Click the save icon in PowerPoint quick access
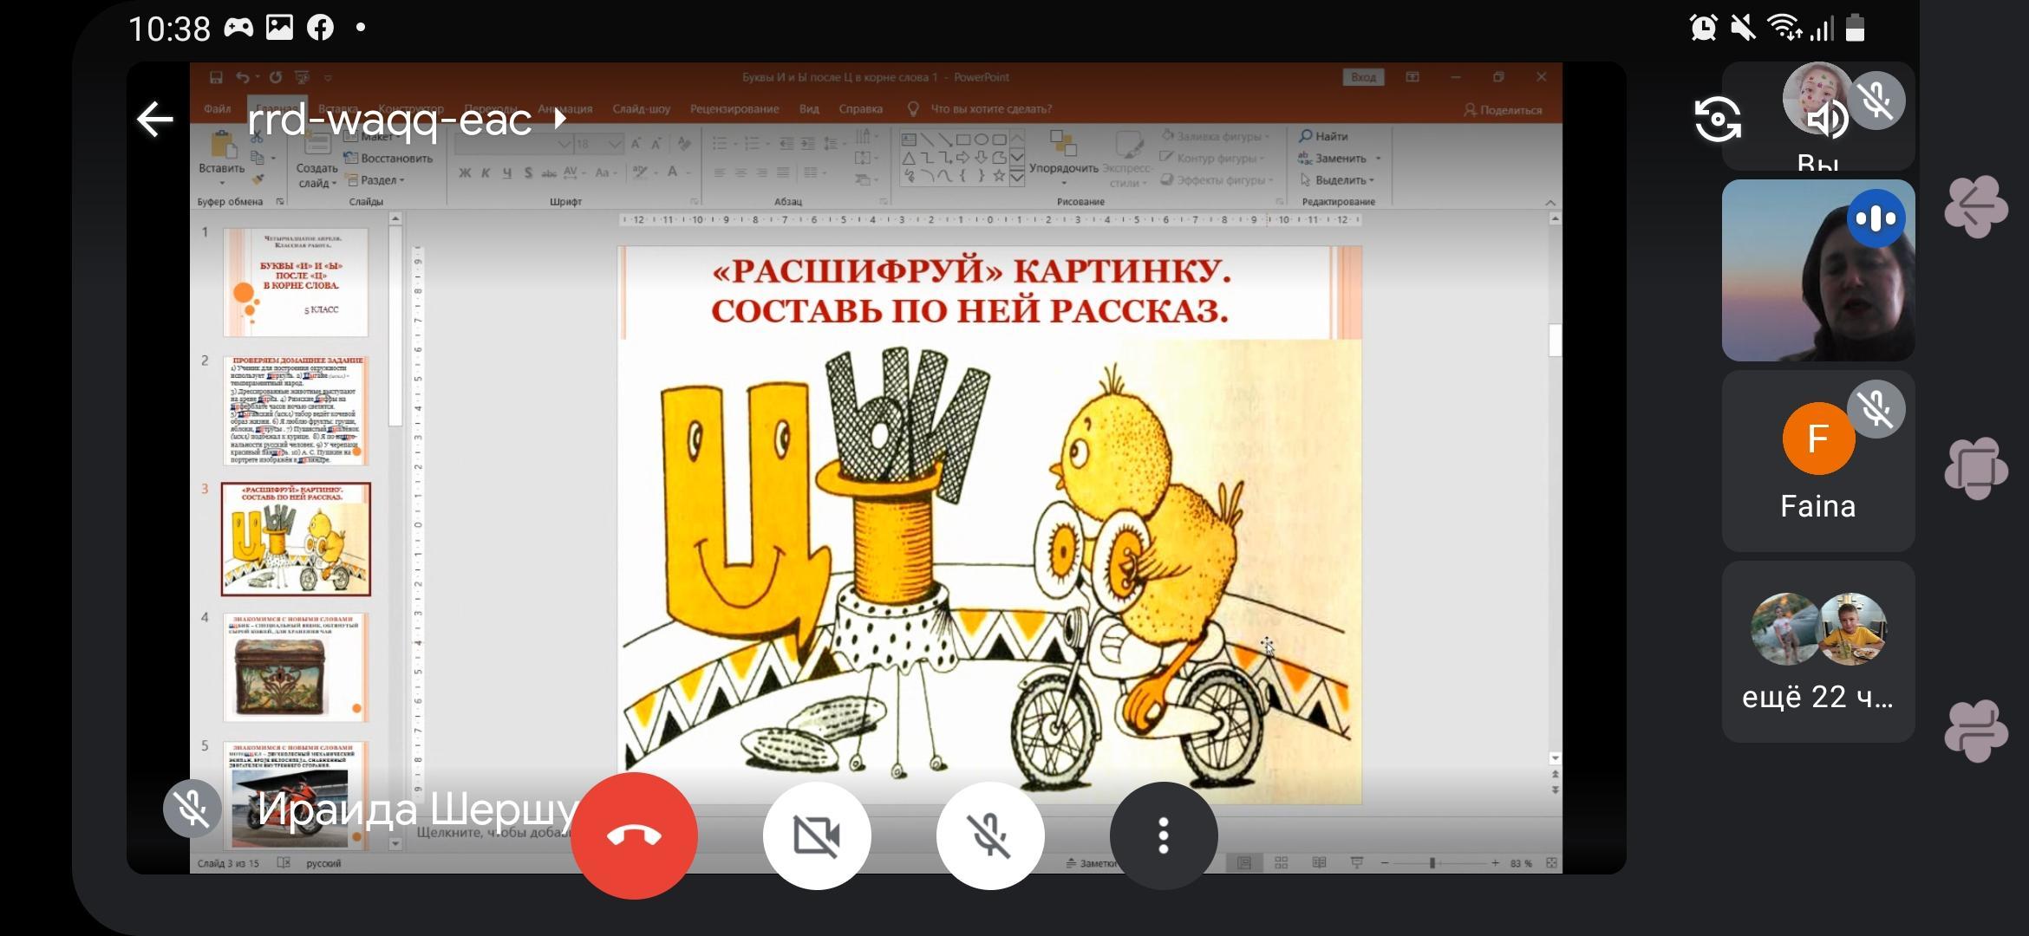Image resolution: width=2029 pixels, height=936 pixels. (x=216, y=77)
